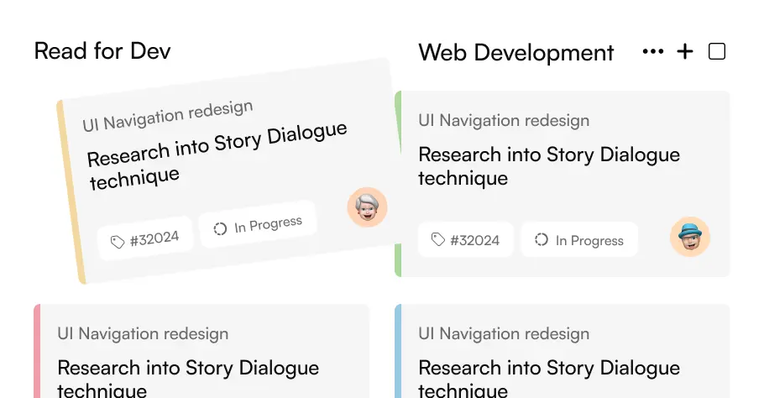Click the tag icon on the tilted yellow card
Screen dimensions: 764x398
pyautogui.click(x=118, y=243)
